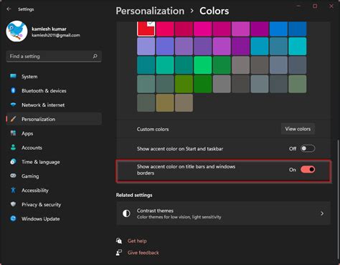Viewport: 340px width, 265px height.
Task: Enable accent color on Start and taskbar
Action: tap(308, 148)
